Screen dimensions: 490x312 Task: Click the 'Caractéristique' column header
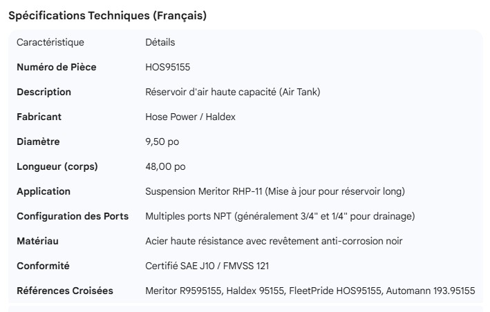50,42
